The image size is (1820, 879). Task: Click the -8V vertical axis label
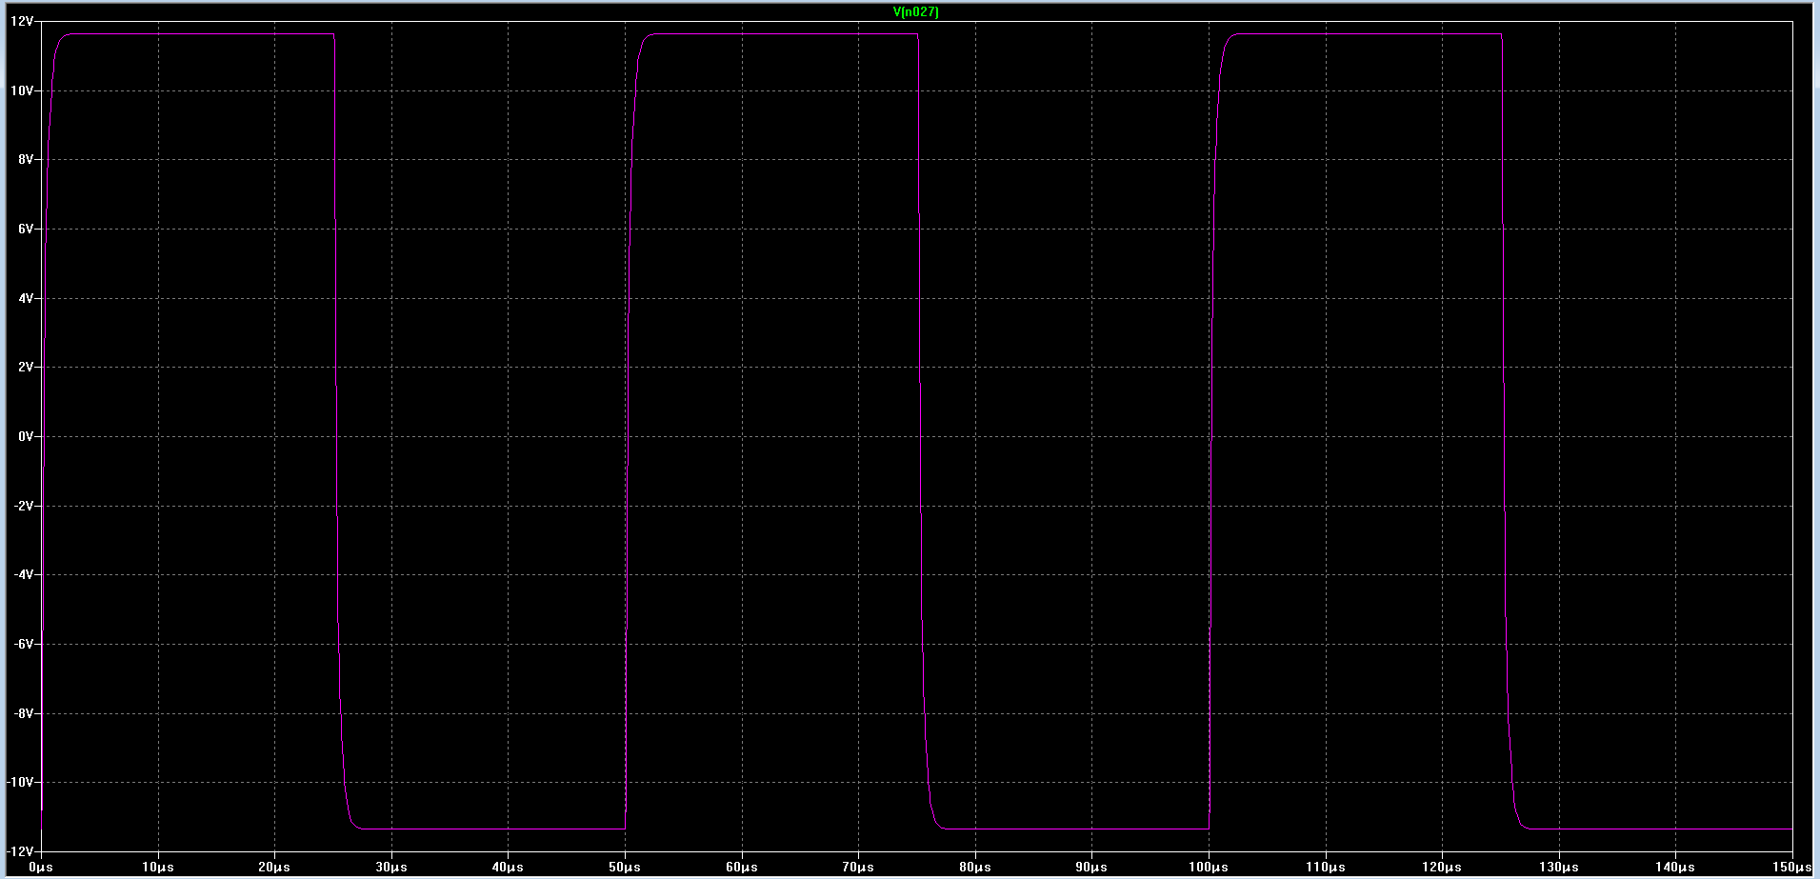24,713
